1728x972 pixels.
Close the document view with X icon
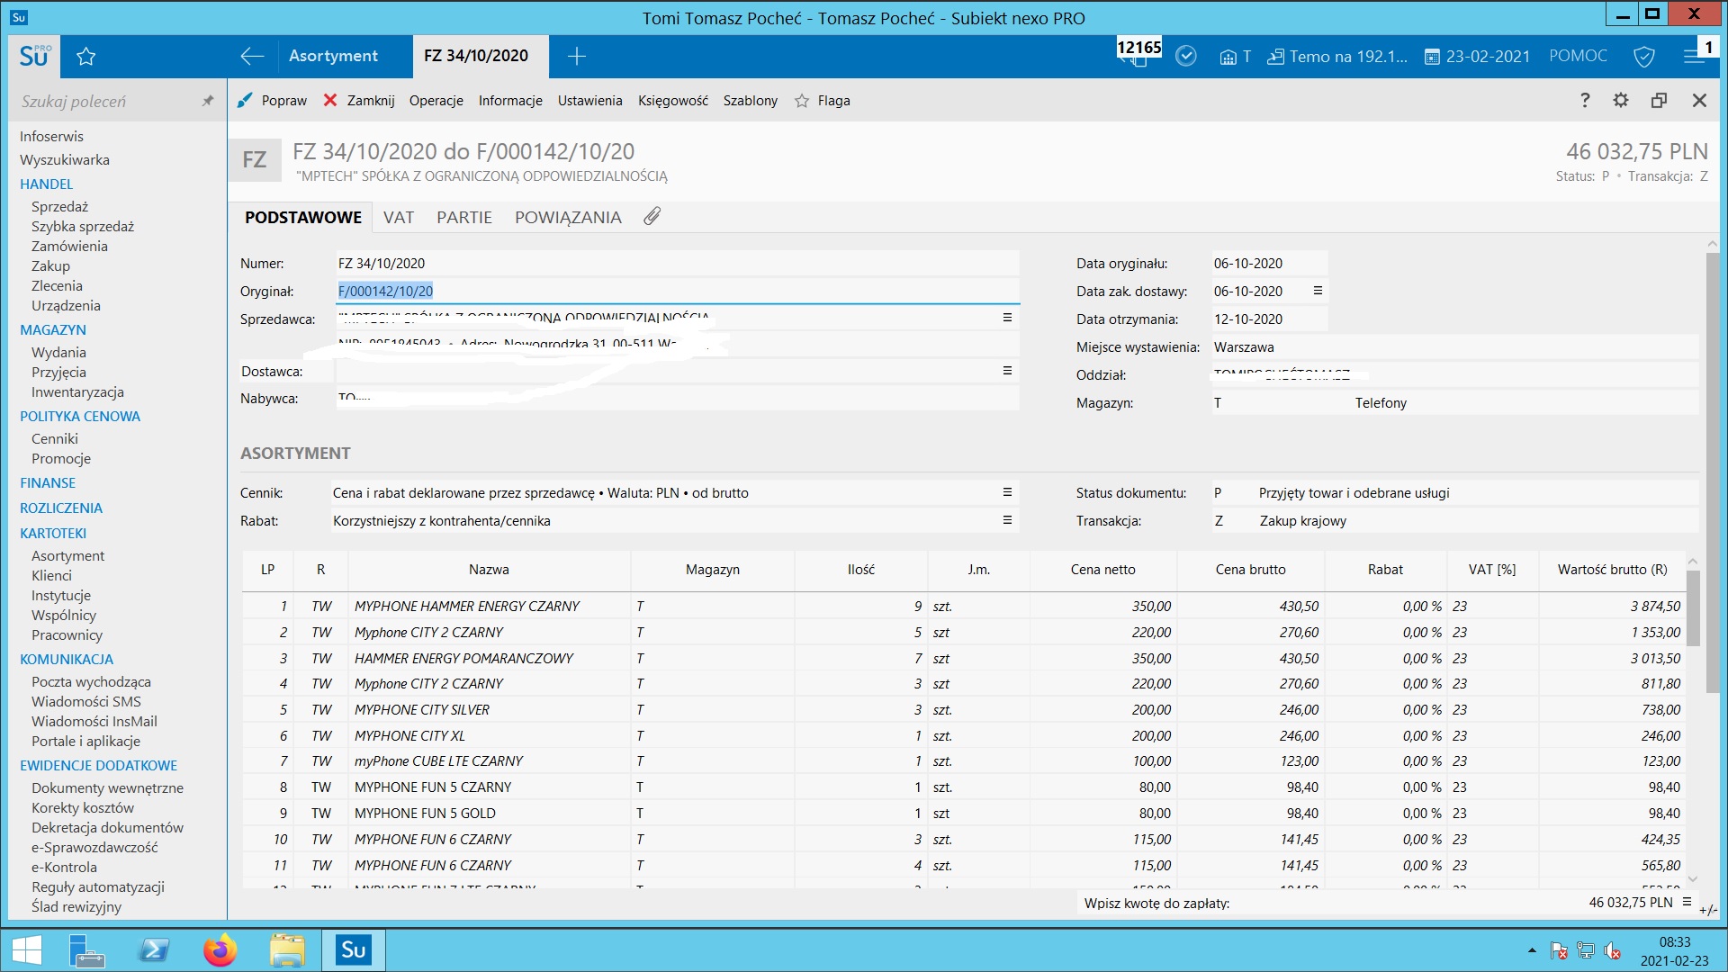coord(1699,100)
